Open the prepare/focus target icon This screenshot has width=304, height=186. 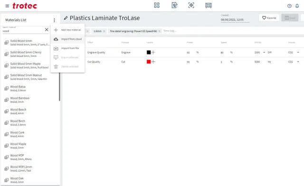tap(191, 5)
